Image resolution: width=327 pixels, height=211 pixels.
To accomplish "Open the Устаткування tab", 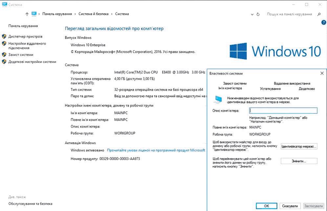I will 270,89.
